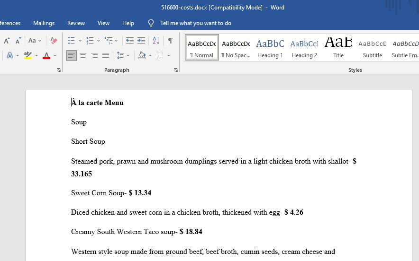The height and width of the screenshot is (261, 419).
Task: Increase paragraph indent
Action: [141, 41]
